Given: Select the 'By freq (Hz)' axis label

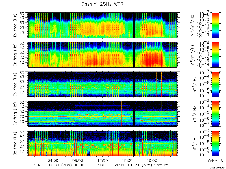Looking at the screenshot, I should (15, 114).
